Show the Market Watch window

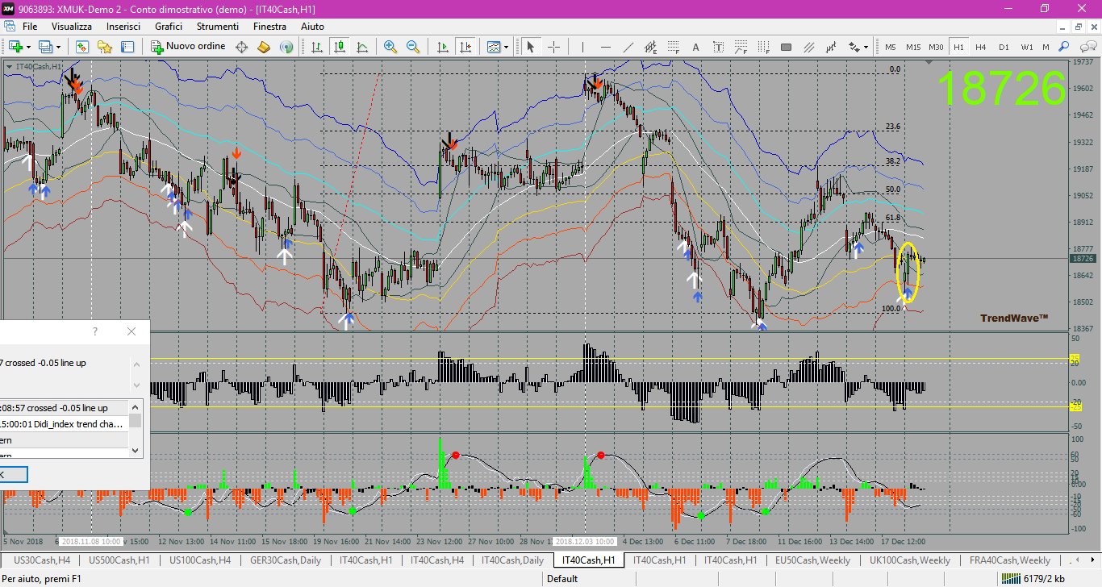coord(82,47)
